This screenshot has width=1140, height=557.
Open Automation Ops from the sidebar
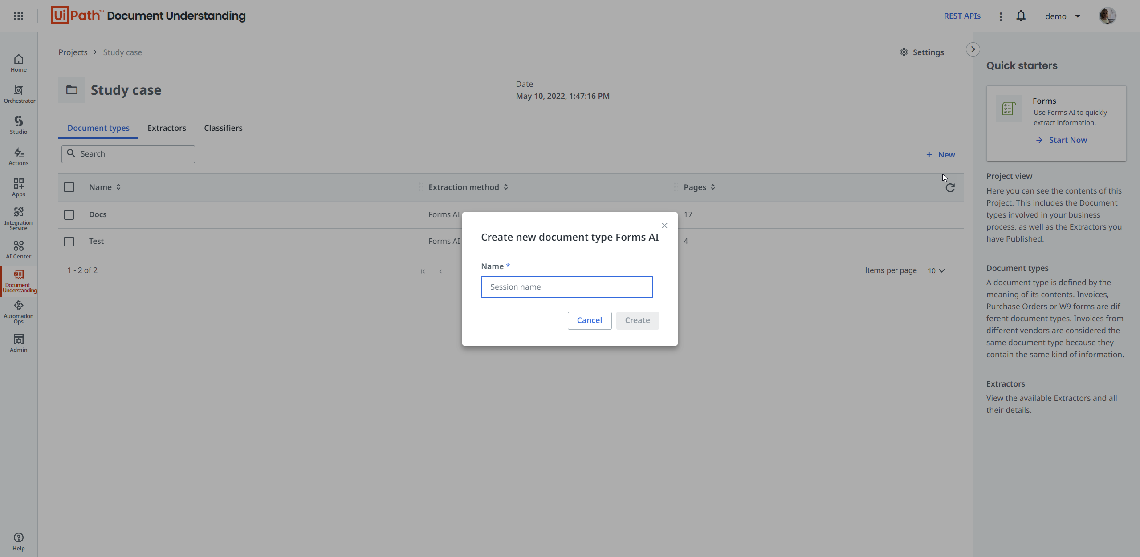(x=19, y=312)
